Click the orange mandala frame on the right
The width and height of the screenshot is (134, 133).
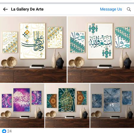pyautogui.click(x=82, y=98)
